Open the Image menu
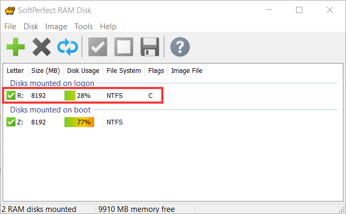This screenshot has height=214, width=346. (x=56, y=27)
